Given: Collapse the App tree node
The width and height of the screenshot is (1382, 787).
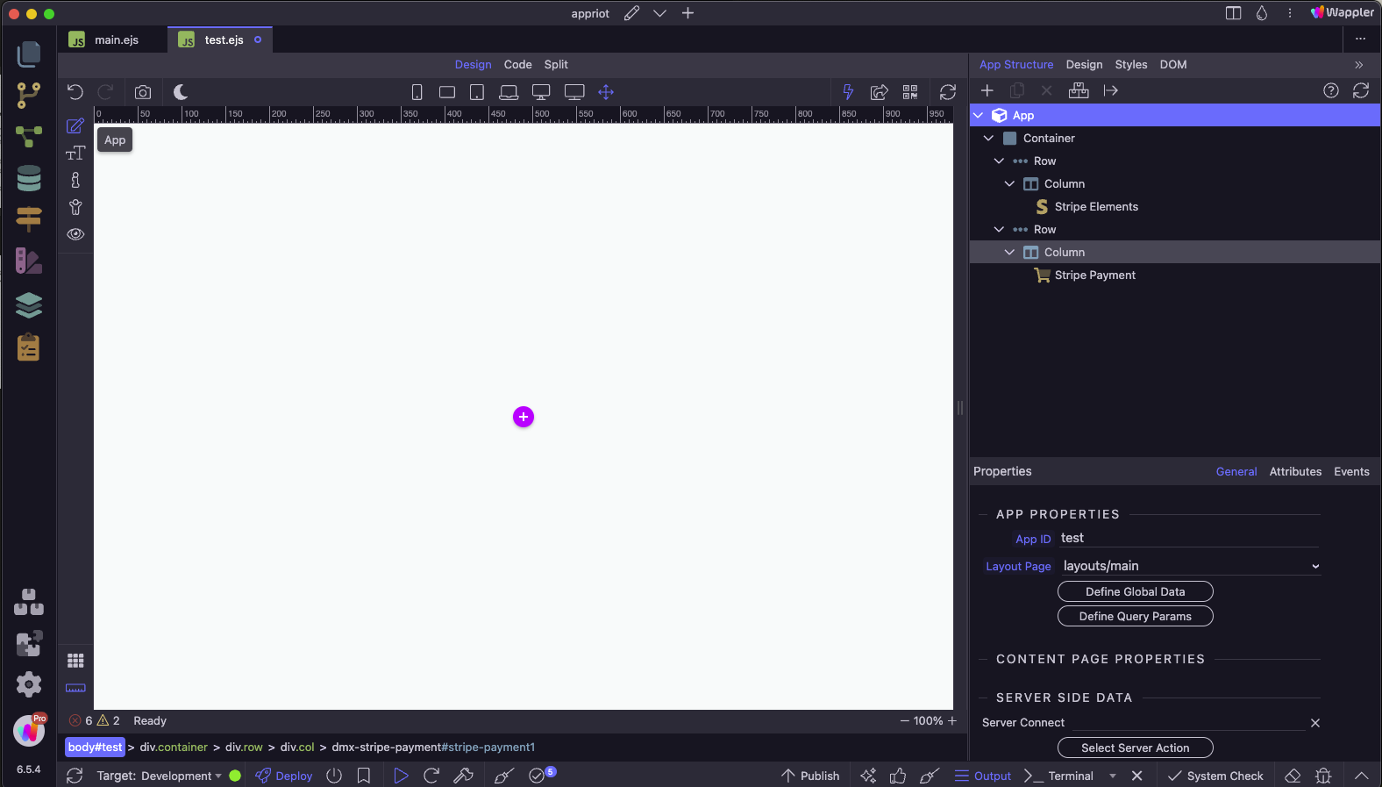Looking at the screenshot, I should click(x=979, y=116).
